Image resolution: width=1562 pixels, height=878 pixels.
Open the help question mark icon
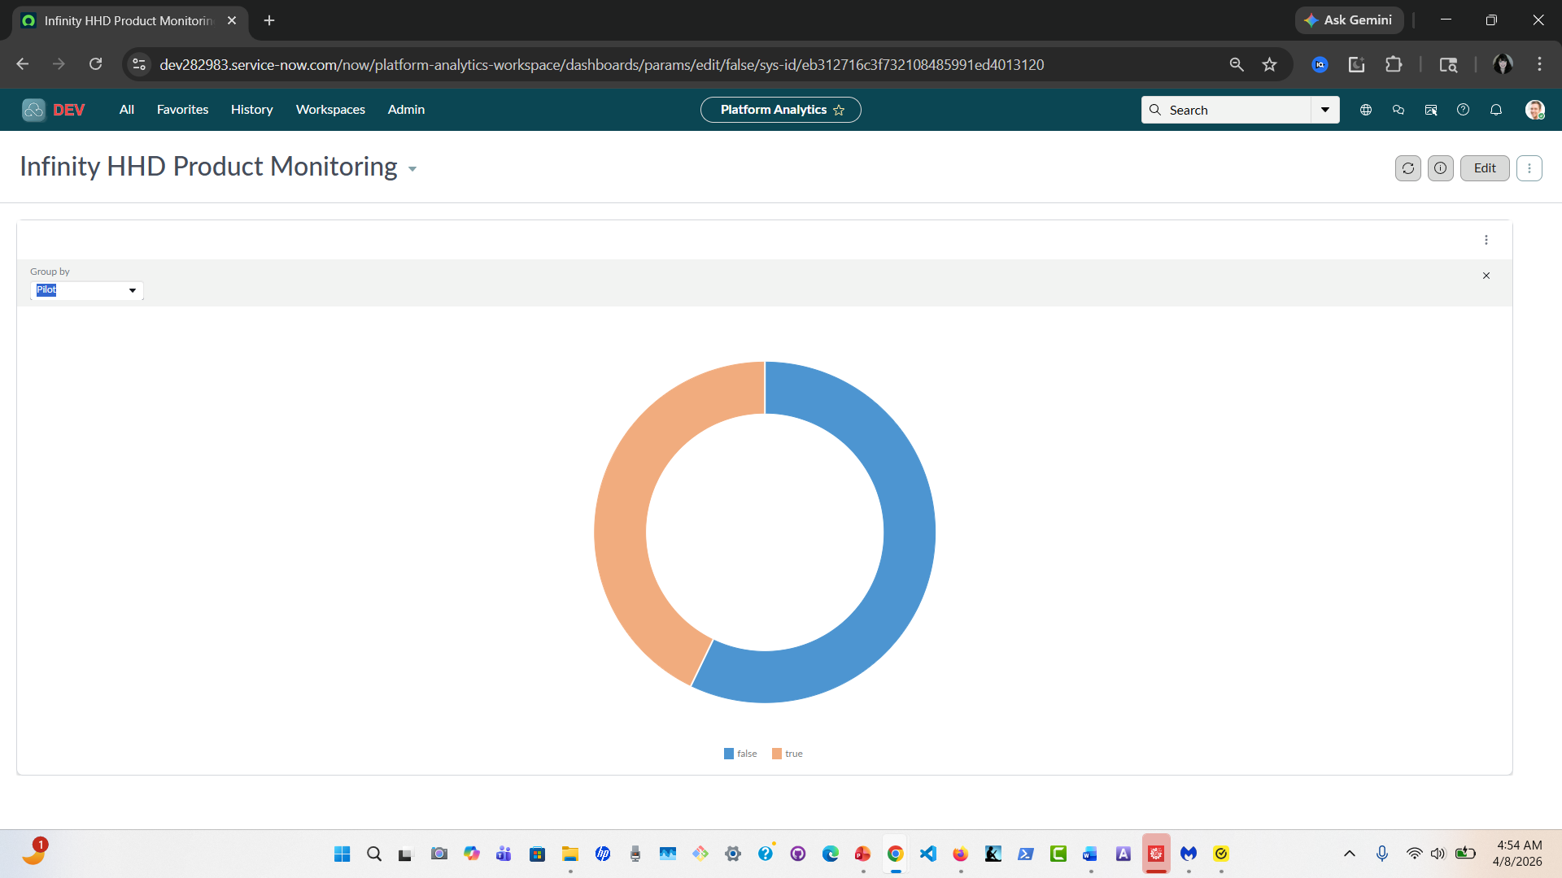click(1463, 110)
